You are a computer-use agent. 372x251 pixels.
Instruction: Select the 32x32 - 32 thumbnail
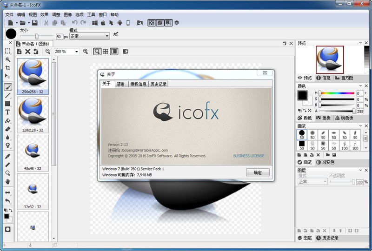point(33,192)
